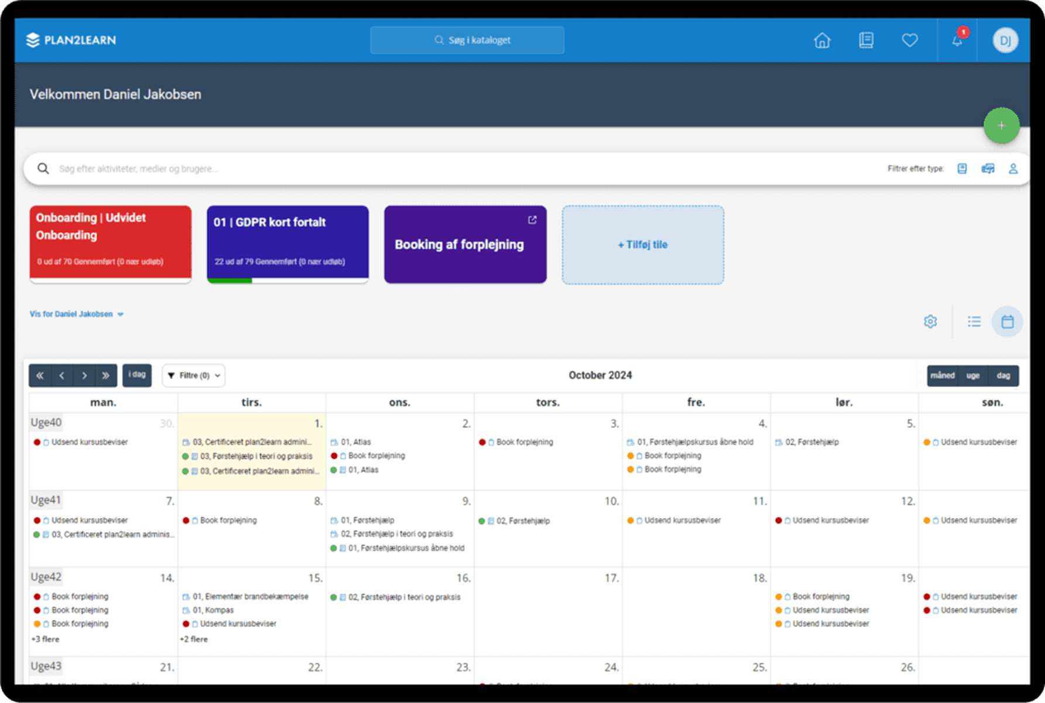Image resolution: width=1045 pixels, height=703 pixels.
Task: Switch to calendar view
Action: point(1007,321)
